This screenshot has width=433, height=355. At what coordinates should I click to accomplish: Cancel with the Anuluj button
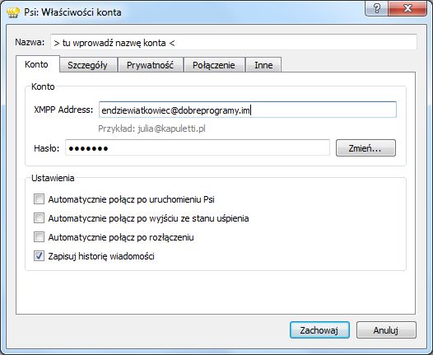(386, 330)
